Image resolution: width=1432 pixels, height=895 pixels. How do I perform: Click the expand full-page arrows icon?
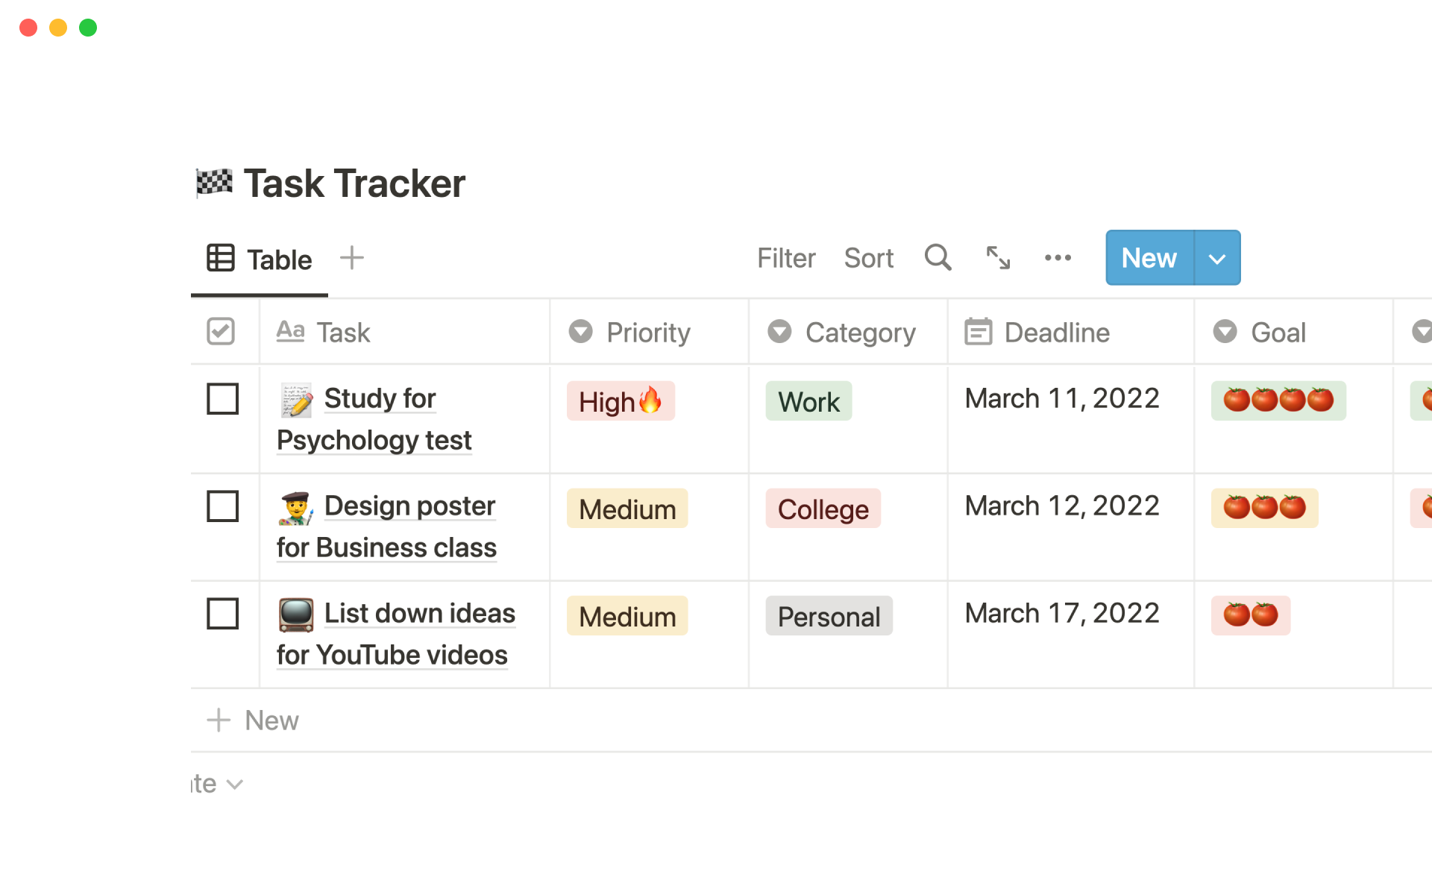(998, 257)
